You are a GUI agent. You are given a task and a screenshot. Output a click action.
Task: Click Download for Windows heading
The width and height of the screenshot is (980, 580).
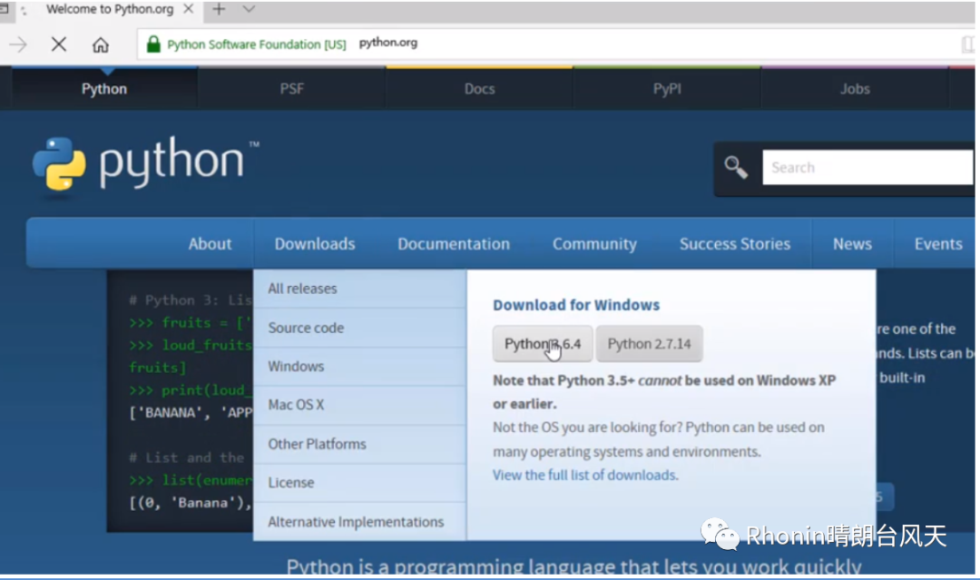(576, 305)
